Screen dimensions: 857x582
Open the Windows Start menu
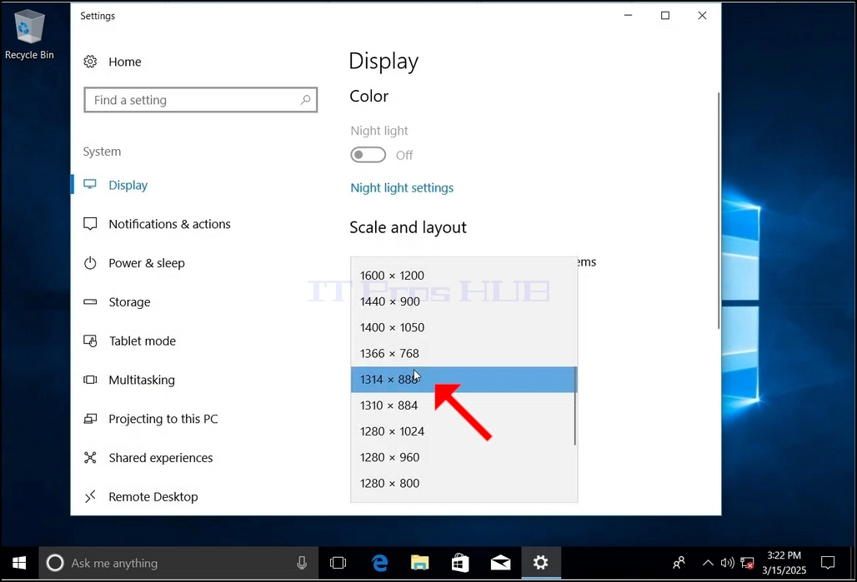click(x=19, y=563)
